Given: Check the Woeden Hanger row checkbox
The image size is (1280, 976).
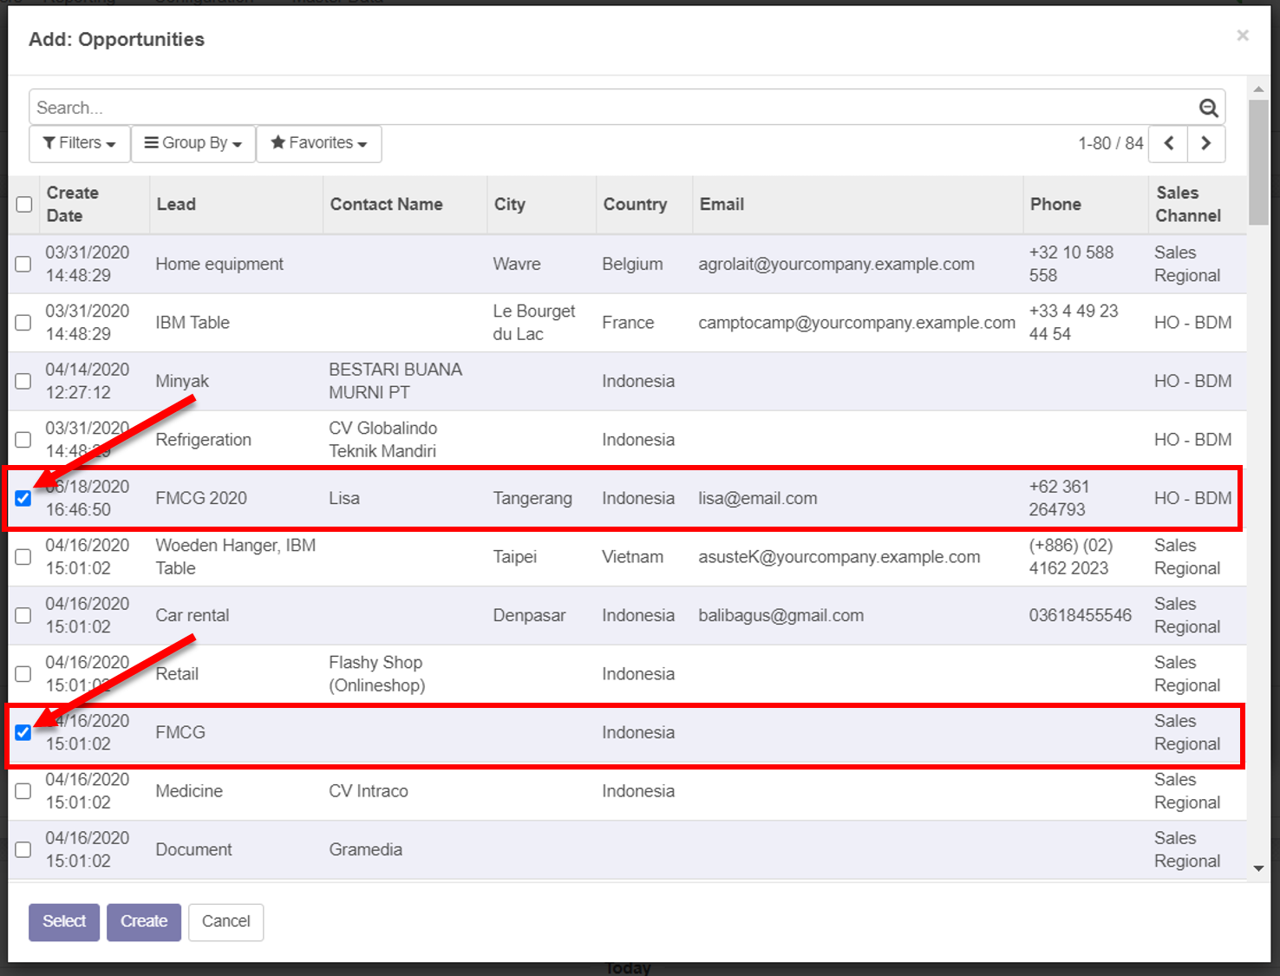Looking at the screenshot, I should click(x=23, y=557).
